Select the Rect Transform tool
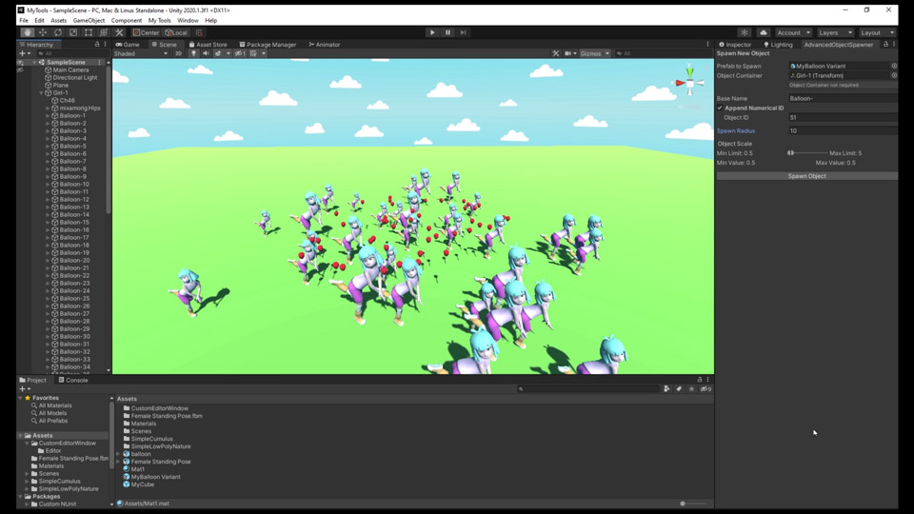 point(88,32)
